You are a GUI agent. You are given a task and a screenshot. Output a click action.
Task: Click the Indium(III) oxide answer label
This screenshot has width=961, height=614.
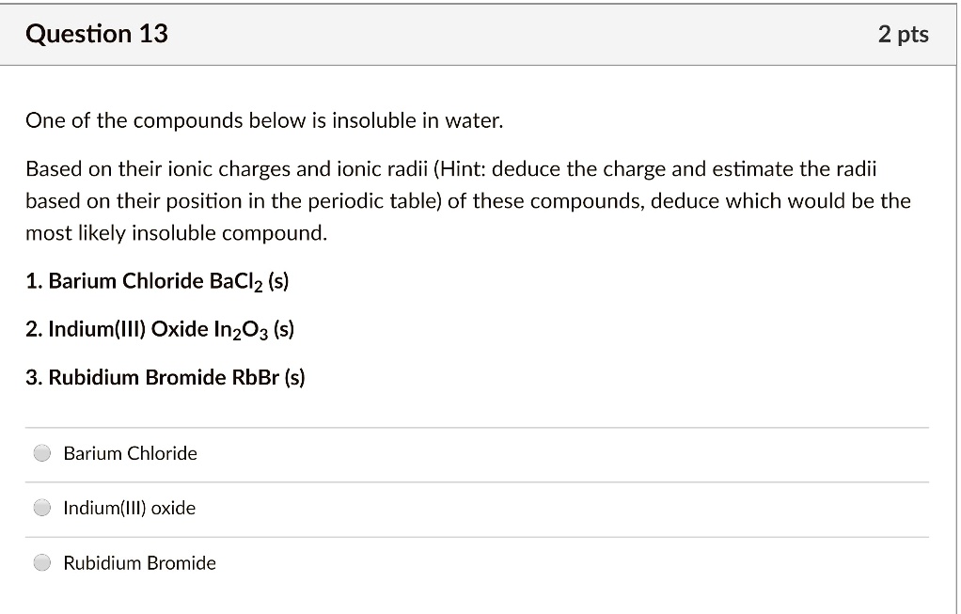[128, 508]
